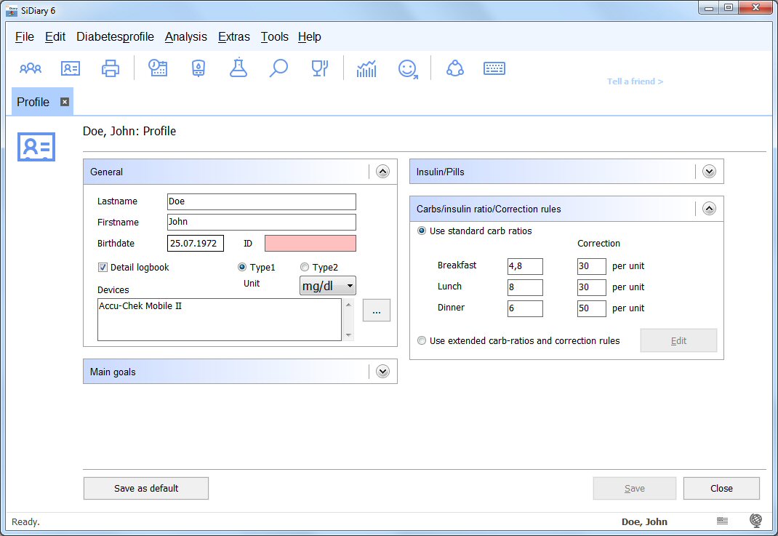Open the Diabetesprofile menu
The height and width of the screenshot is (536, 778).
point(115,36)
